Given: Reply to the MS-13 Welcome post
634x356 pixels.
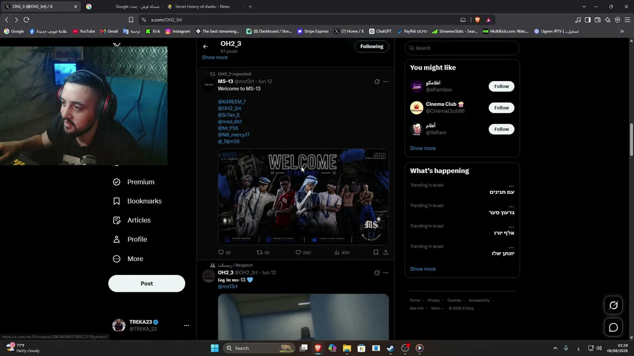Looking at the screenshot, I should 224,253.
